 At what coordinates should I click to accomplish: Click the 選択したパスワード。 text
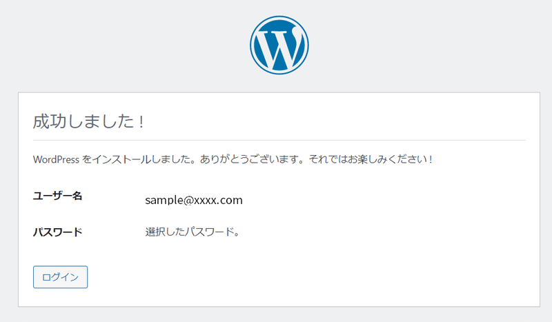tap(193, 232)
